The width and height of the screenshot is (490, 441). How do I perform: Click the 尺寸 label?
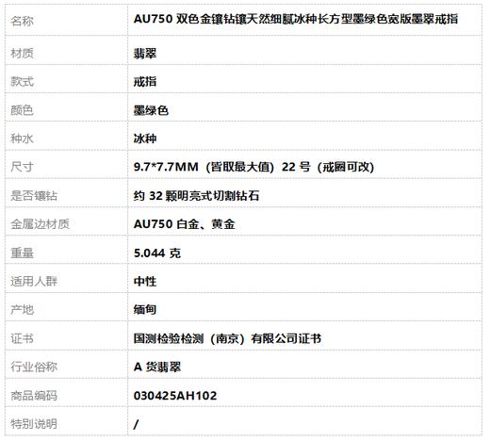(x=22, y=167)
